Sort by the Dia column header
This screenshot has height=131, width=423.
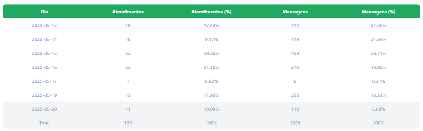pos(44,12)
